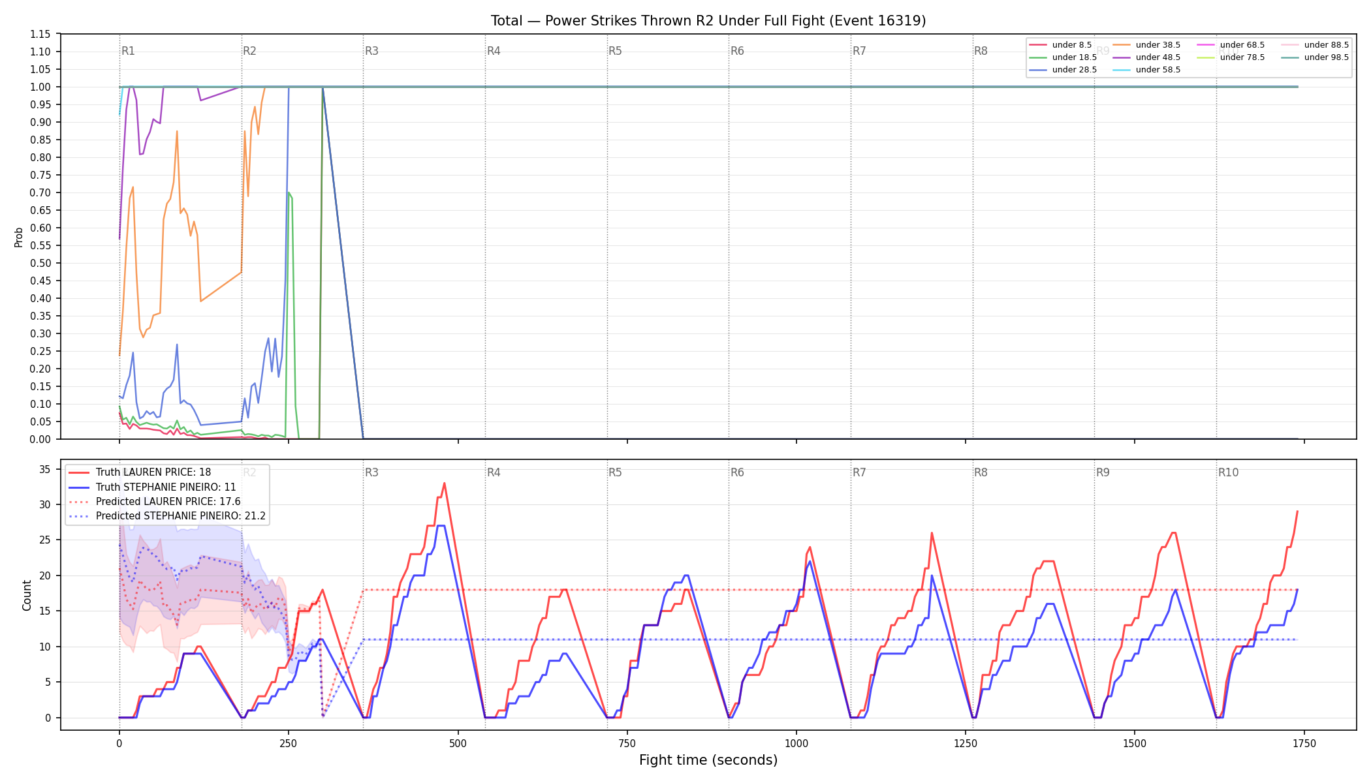Click the R8 round label in Prob chart
This screenshot has width=1371, height=783.
pyautogui.click(x=981, y=51)
